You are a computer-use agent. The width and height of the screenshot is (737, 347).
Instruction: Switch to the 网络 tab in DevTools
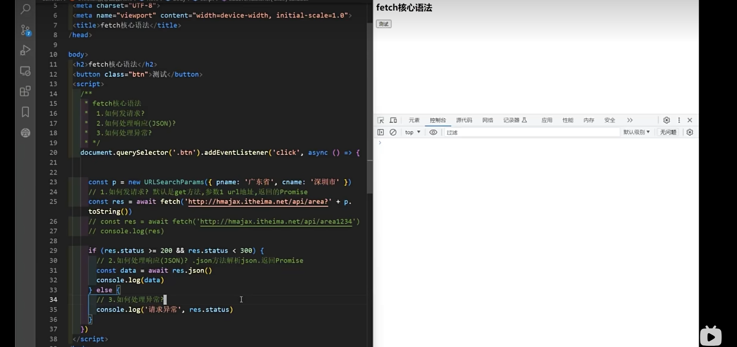click(488, 120)
